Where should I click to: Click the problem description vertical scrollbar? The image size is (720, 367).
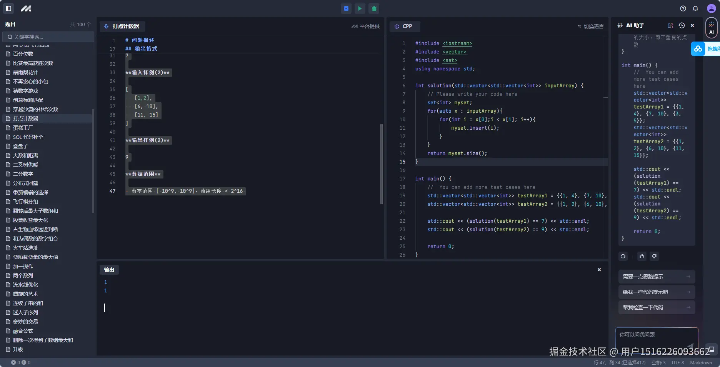(x=382, y=163)
